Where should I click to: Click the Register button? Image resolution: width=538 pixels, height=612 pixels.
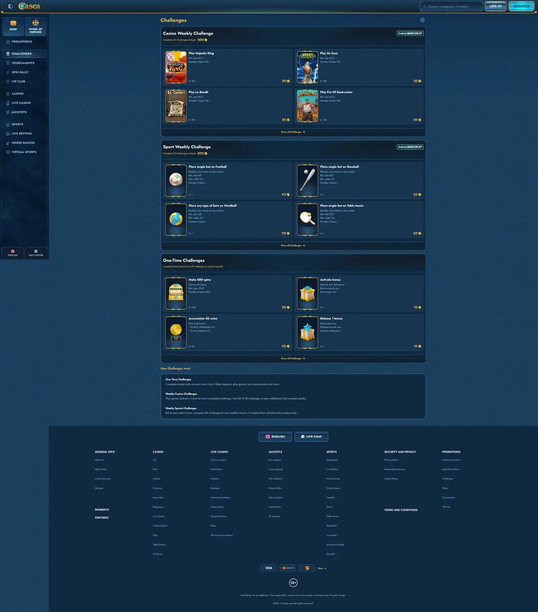click(x=521, y=6)
